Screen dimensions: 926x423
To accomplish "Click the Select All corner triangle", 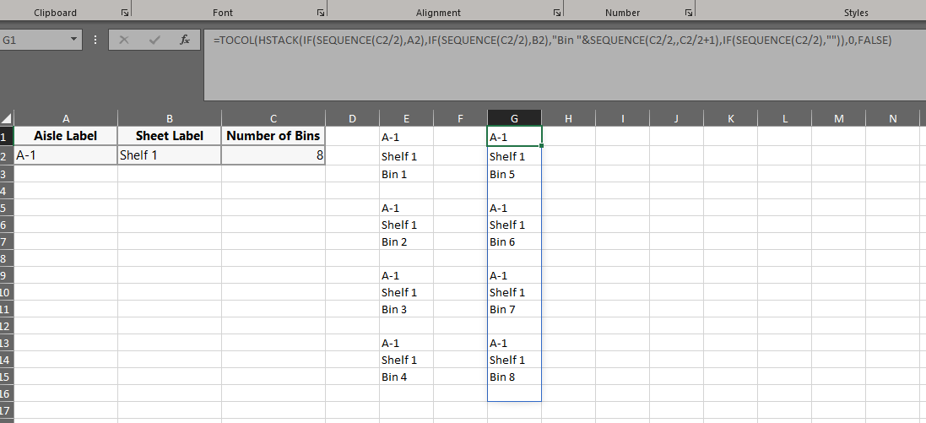I will (x=7, y=117).
